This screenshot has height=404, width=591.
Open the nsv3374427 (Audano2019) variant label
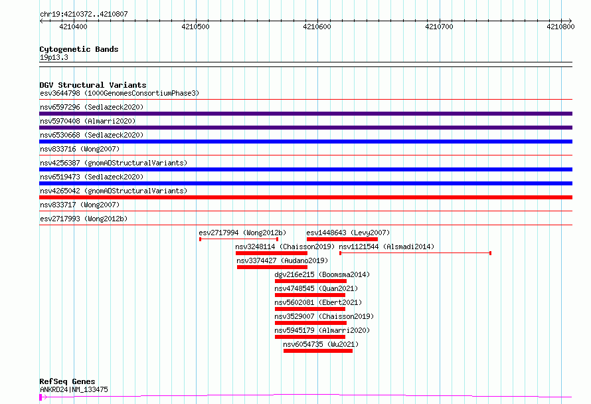(x=282, y=260)
